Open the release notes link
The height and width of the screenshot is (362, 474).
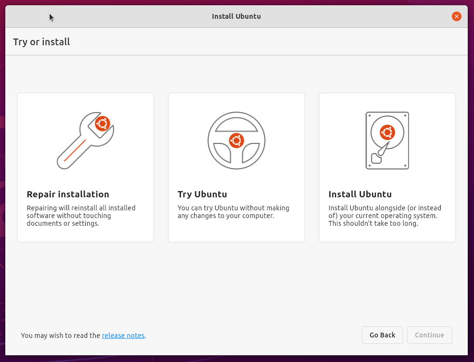tap(123, 336)
